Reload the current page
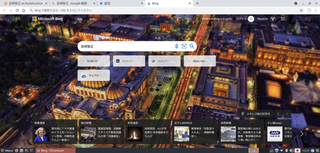 17,10
